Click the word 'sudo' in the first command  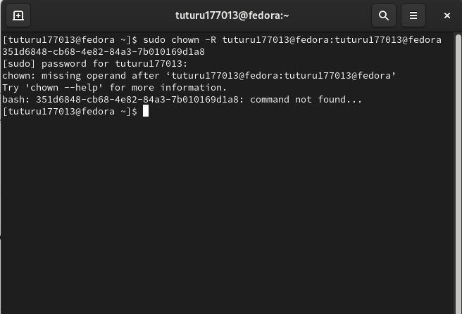154,40
